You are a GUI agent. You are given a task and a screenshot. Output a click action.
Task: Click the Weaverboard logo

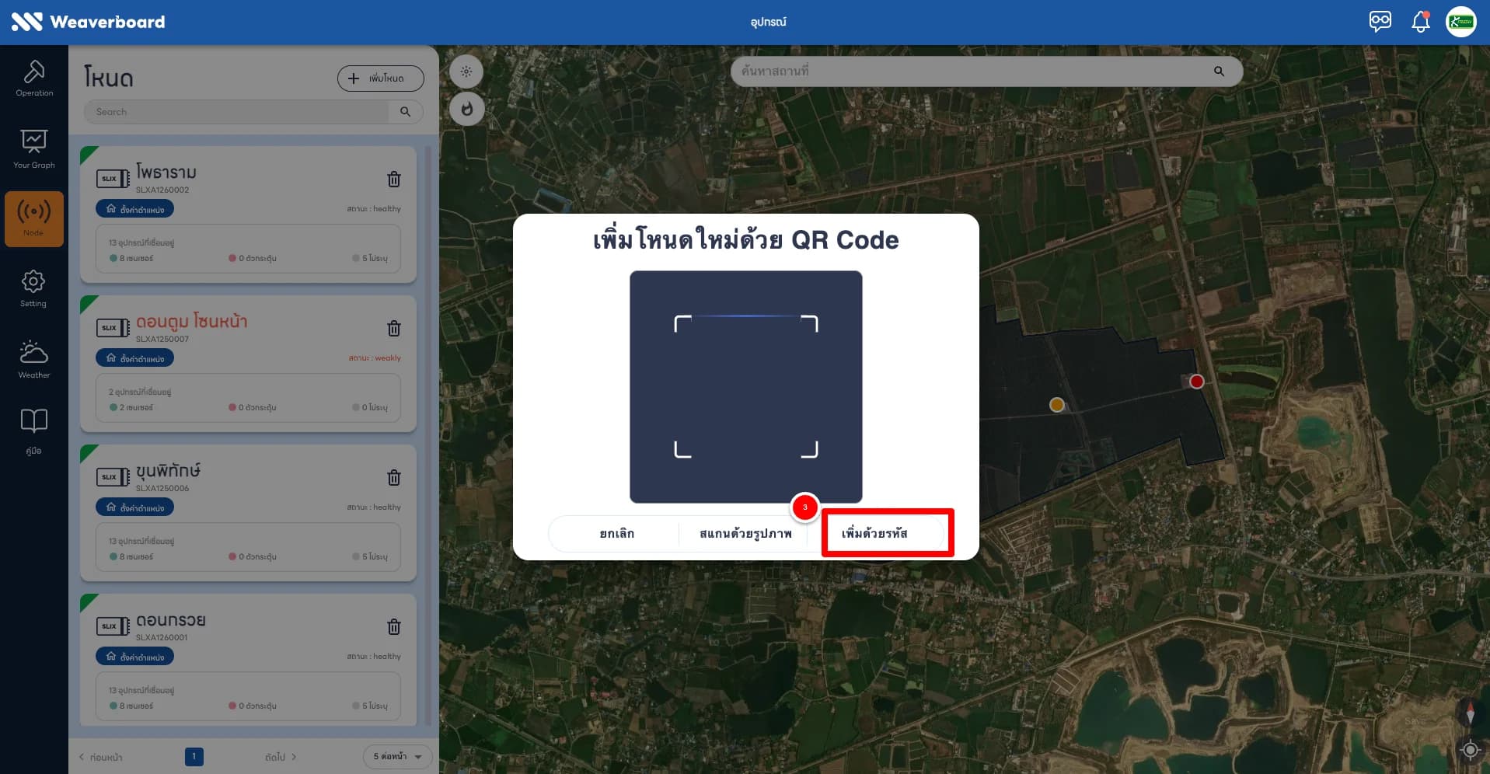click(x=88, y=22)
